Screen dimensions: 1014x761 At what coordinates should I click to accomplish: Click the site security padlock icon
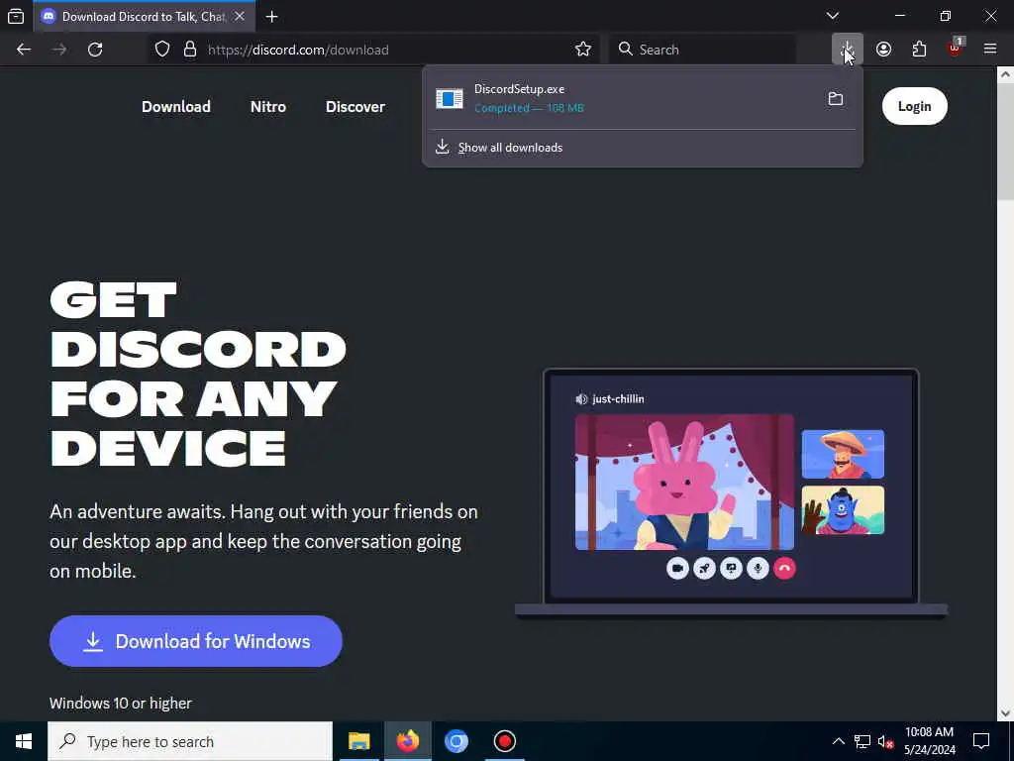tap(189, 50)
